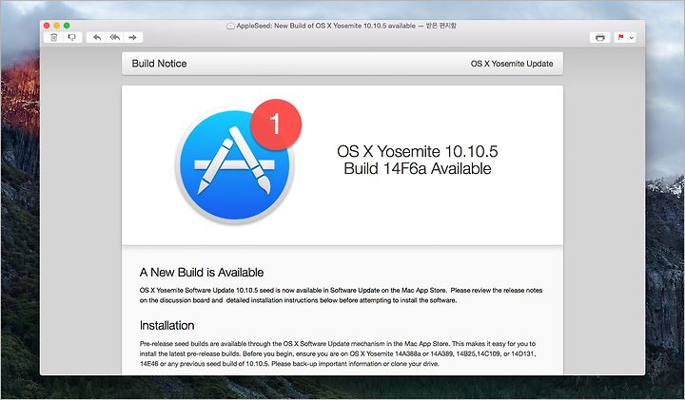
Task: Reply to the AppleSeed message
Action: point(96,37)
